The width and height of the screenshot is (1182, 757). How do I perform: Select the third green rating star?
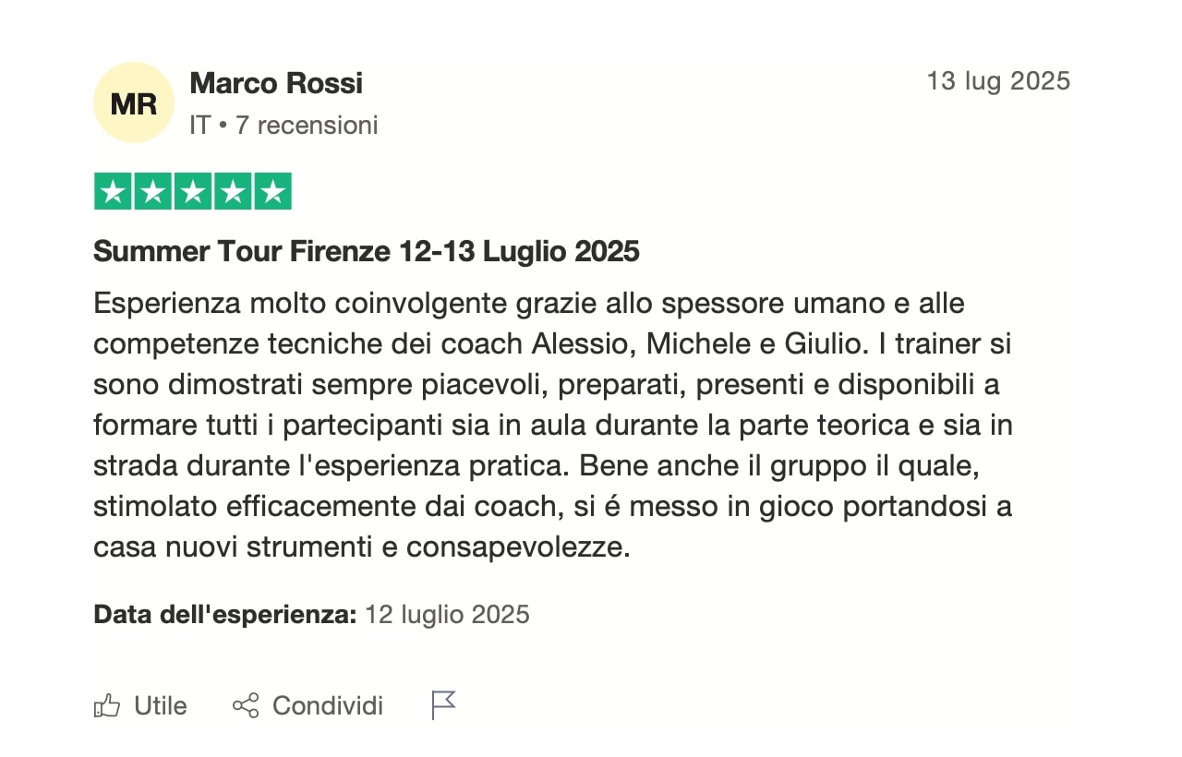tap(193, 191)
